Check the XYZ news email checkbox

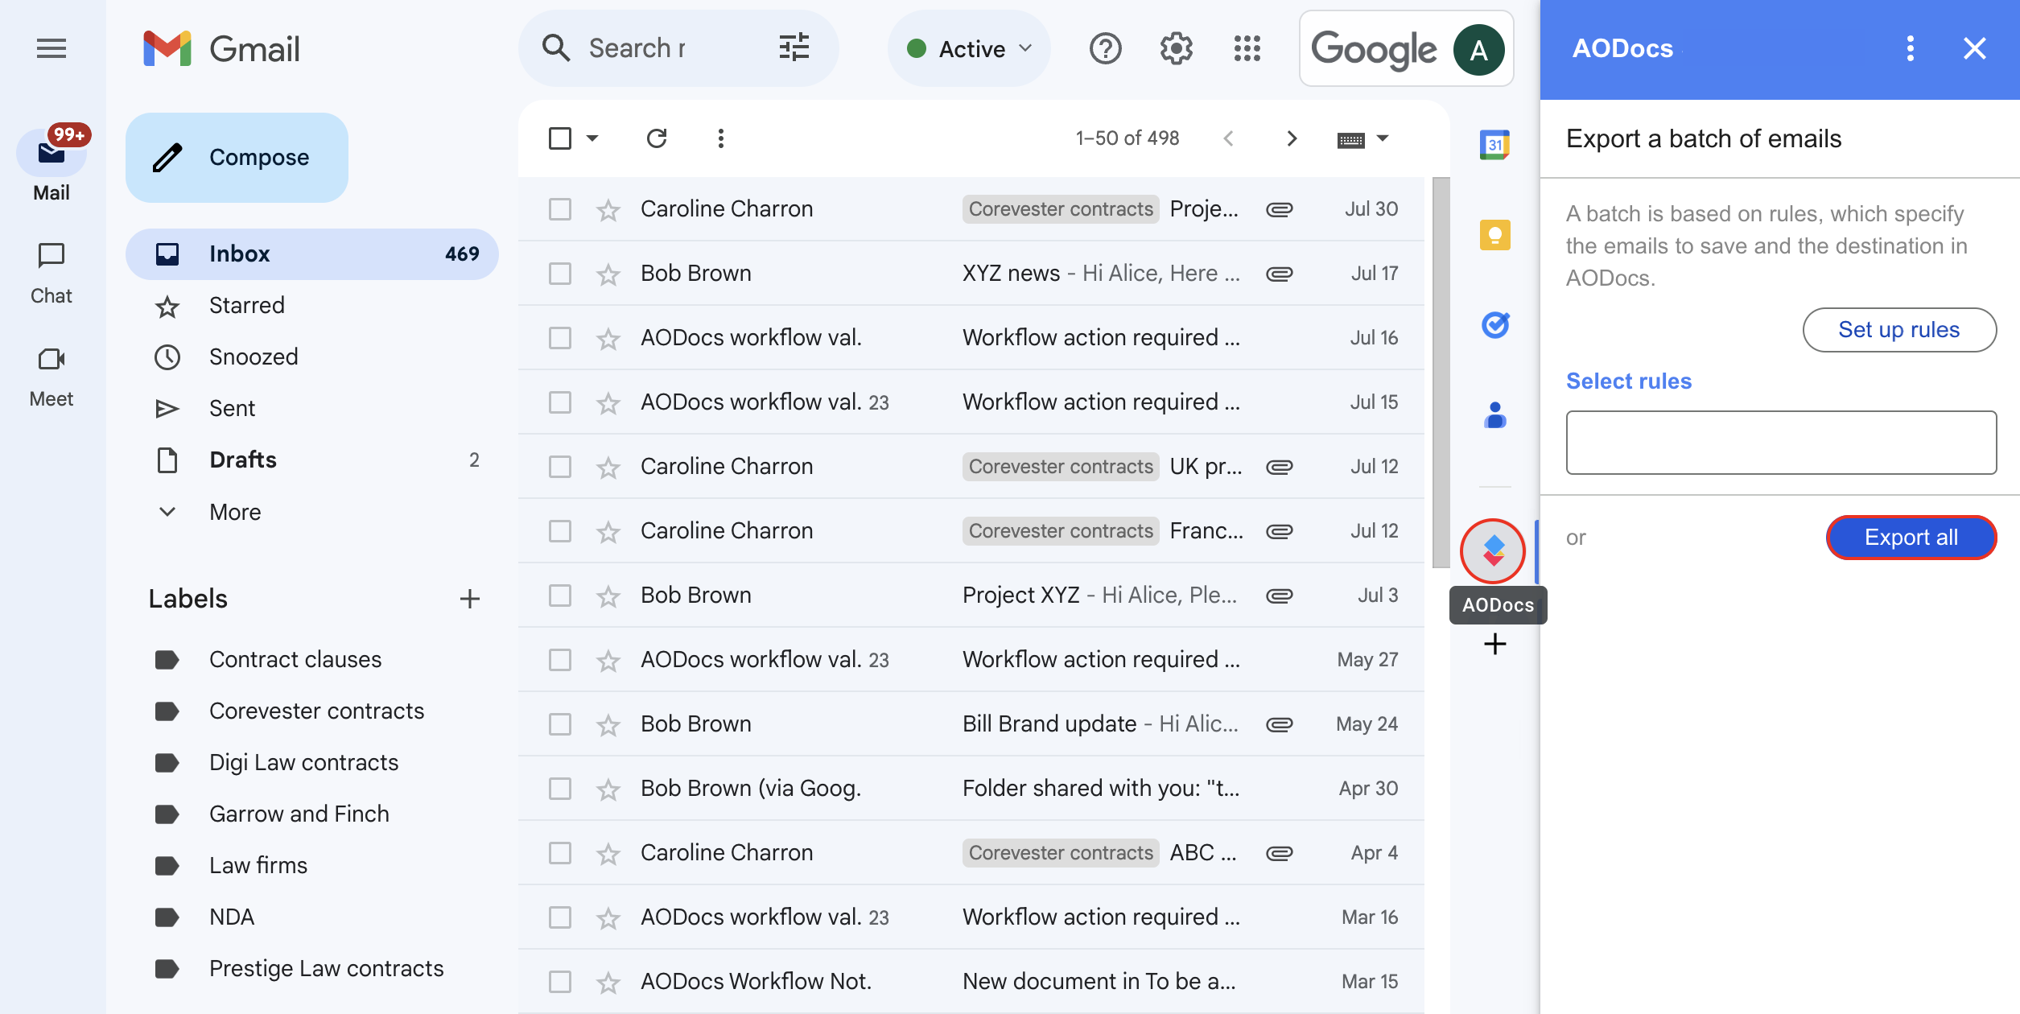(560, 274)
